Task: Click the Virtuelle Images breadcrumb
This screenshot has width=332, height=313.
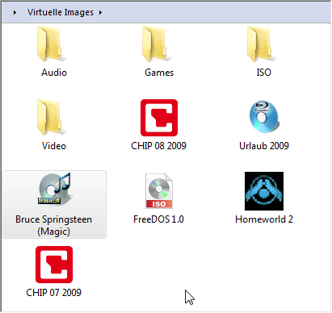Action: [x=61, y=12]
